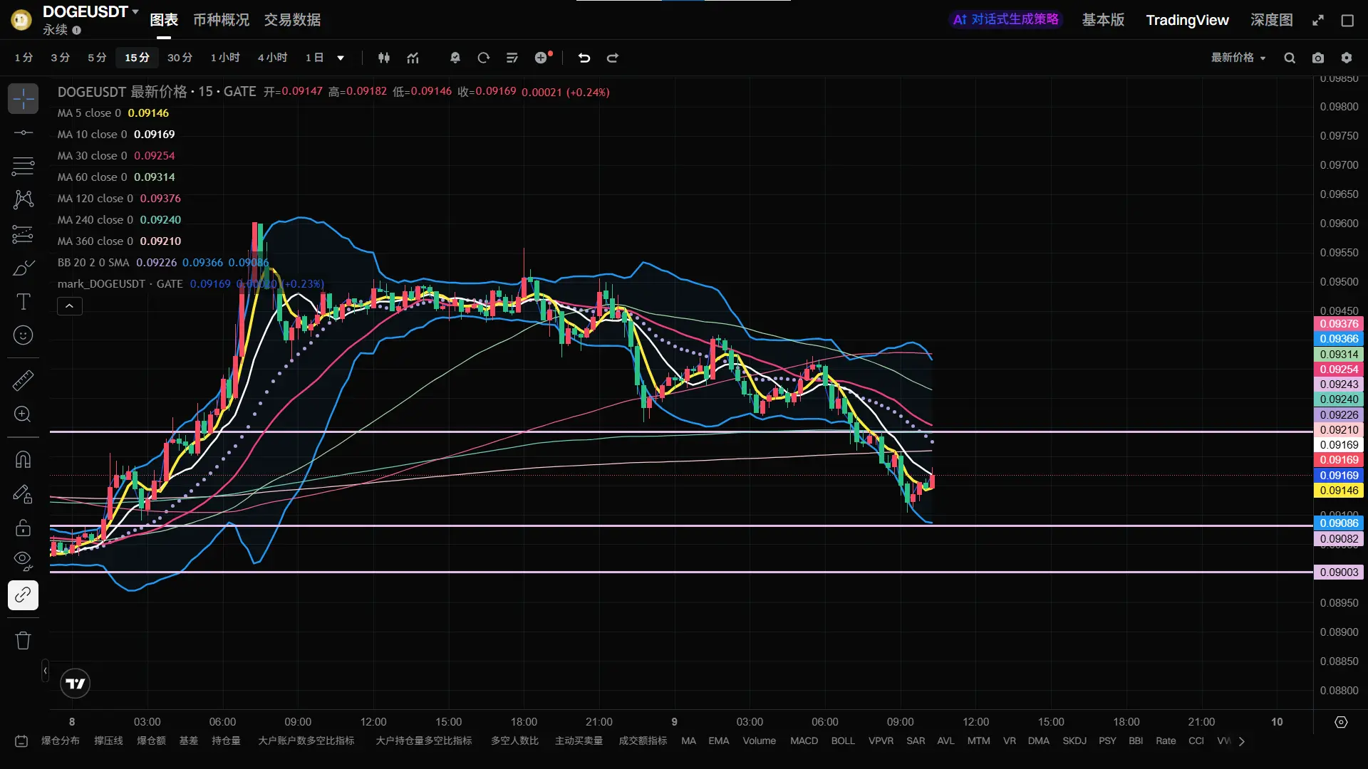Screen dimensions: 1368x769
Task: Toggle fullscreen chart square icon
Action: 1347,21
